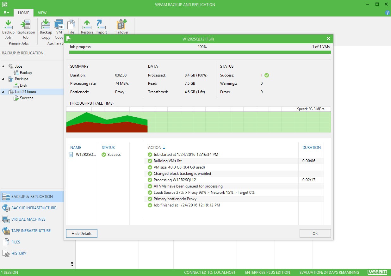Screen dimensions: 391x276
Task: Collapse the Jobs tree node
Action: tap(3, 66)
